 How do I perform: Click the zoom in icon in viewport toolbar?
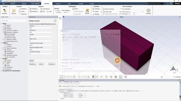point(79,77)
